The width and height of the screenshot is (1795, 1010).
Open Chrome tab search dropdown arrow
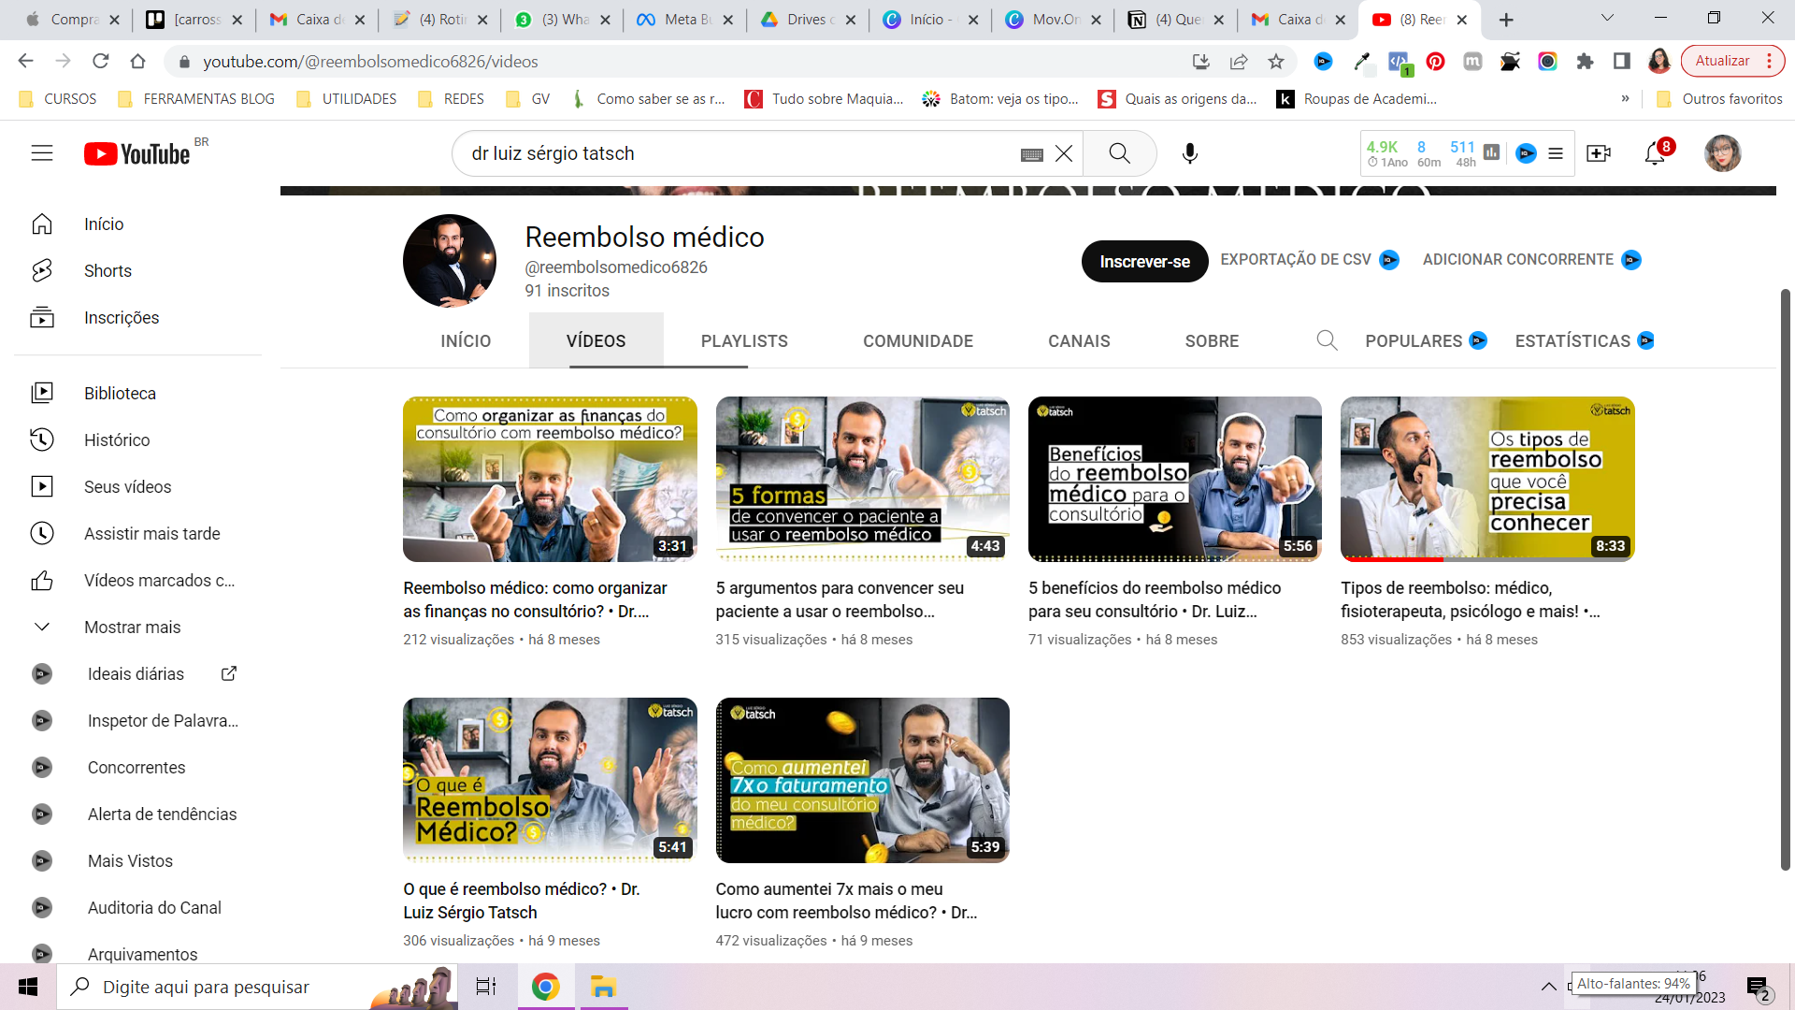click(1608, 18)
